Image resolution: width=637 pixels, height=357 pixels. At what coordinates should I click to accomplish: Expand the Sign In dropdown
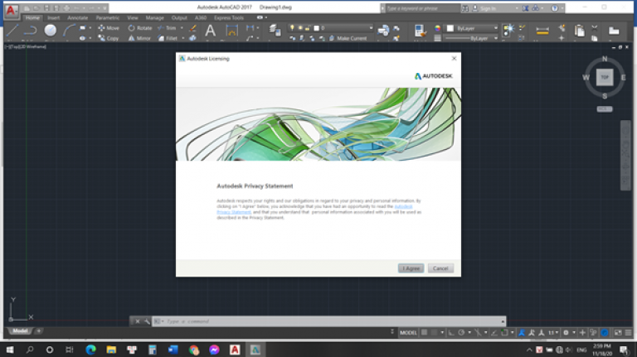click(x=517, y=8)
